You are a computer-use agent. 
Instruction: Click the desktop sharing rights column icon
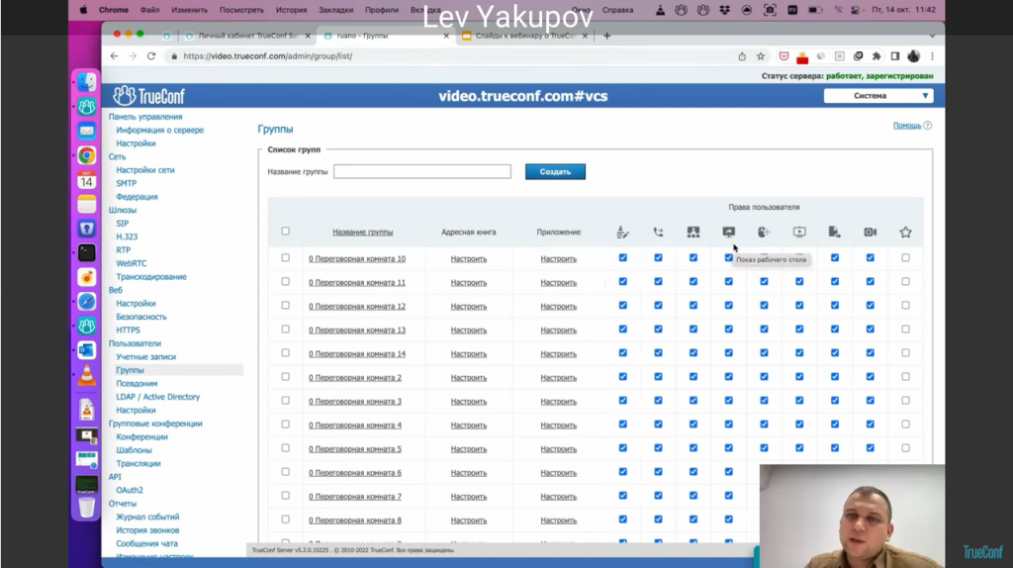[x=729, y=232]
